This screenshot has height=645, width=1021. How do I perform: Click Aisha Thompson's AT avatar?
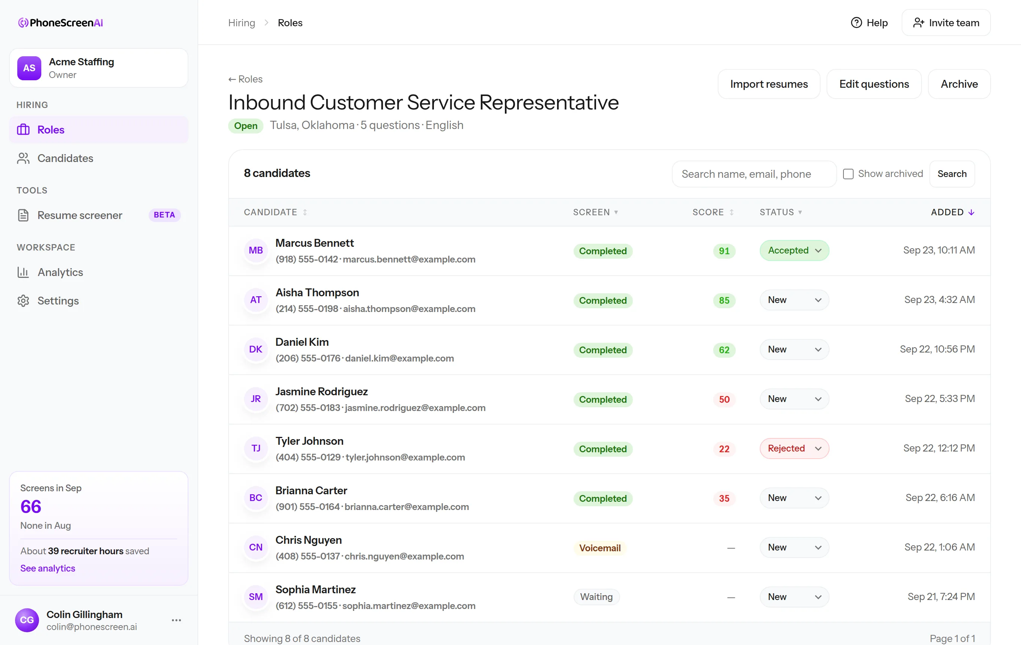256,300
